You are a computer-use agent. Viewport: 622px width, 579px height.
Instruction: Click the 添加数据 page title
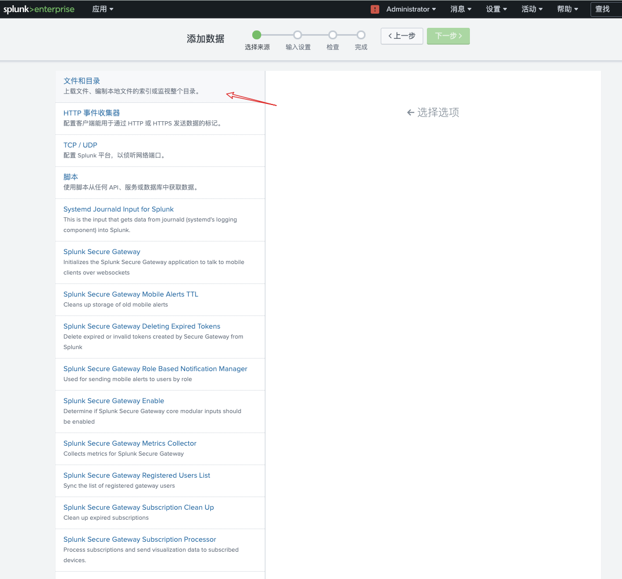pyautogui.click(x=206, y=38)
